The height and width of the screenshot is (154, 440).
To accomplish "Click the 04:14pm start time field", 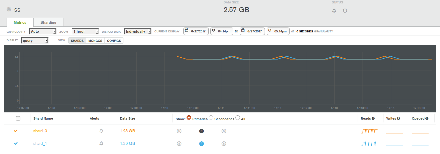I will coord(222,31).
